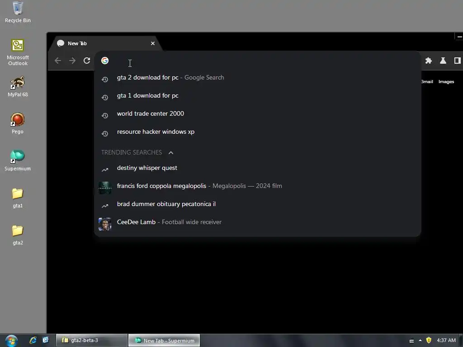
Task: Select brad dummer obituary pecatonica il
Action: tap(257, 204)
